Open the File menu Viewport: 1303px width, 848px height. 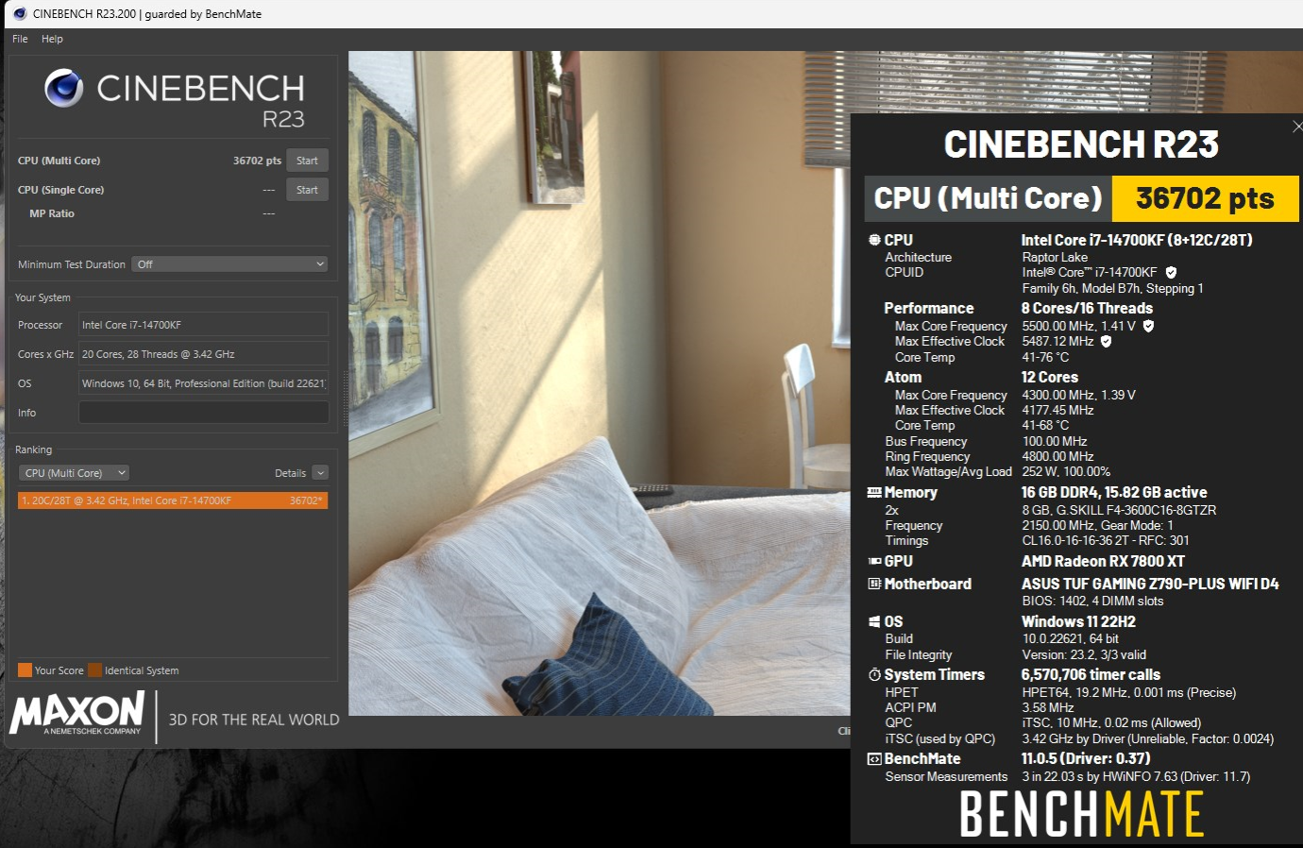point(20,39)
